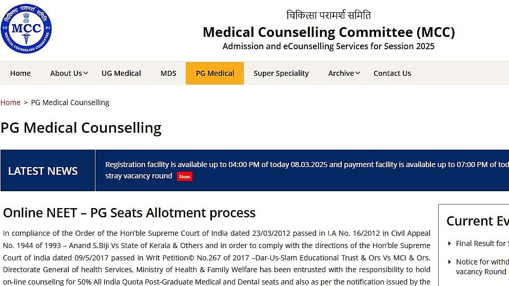The image size is (509, 286).
Task: Click the LATEST NEWS label
Action: tap(43, 171)
